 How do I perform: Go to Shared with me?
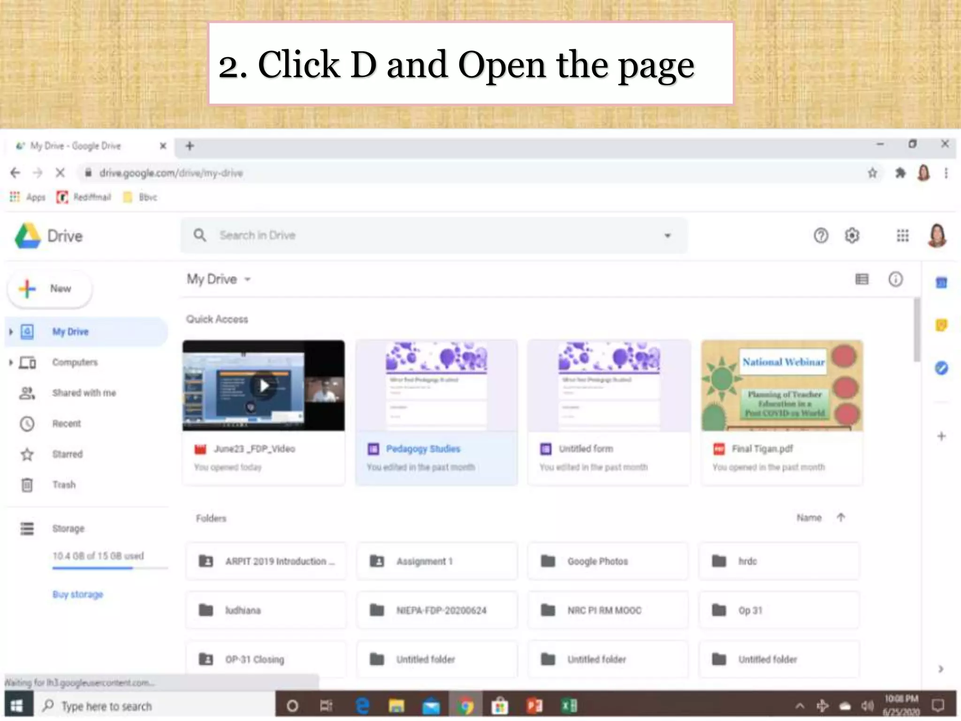click(84, 393)
